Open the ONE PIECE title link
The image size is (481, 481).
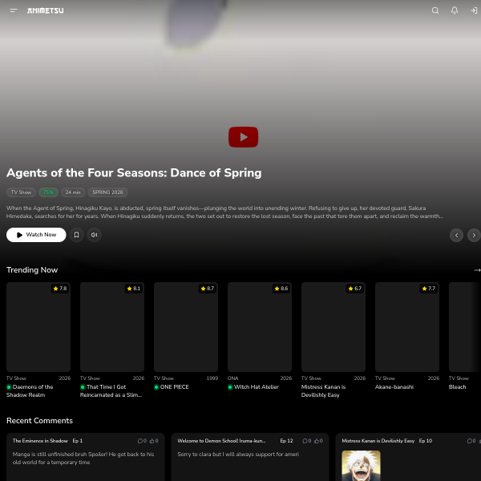coord(174,387)
